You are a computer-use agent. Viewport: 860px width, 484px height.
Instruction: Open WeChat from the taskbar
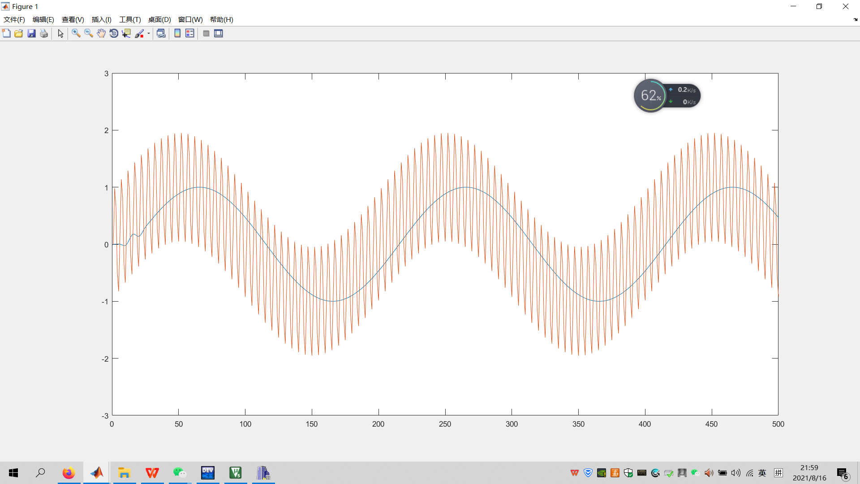[180, 473]
